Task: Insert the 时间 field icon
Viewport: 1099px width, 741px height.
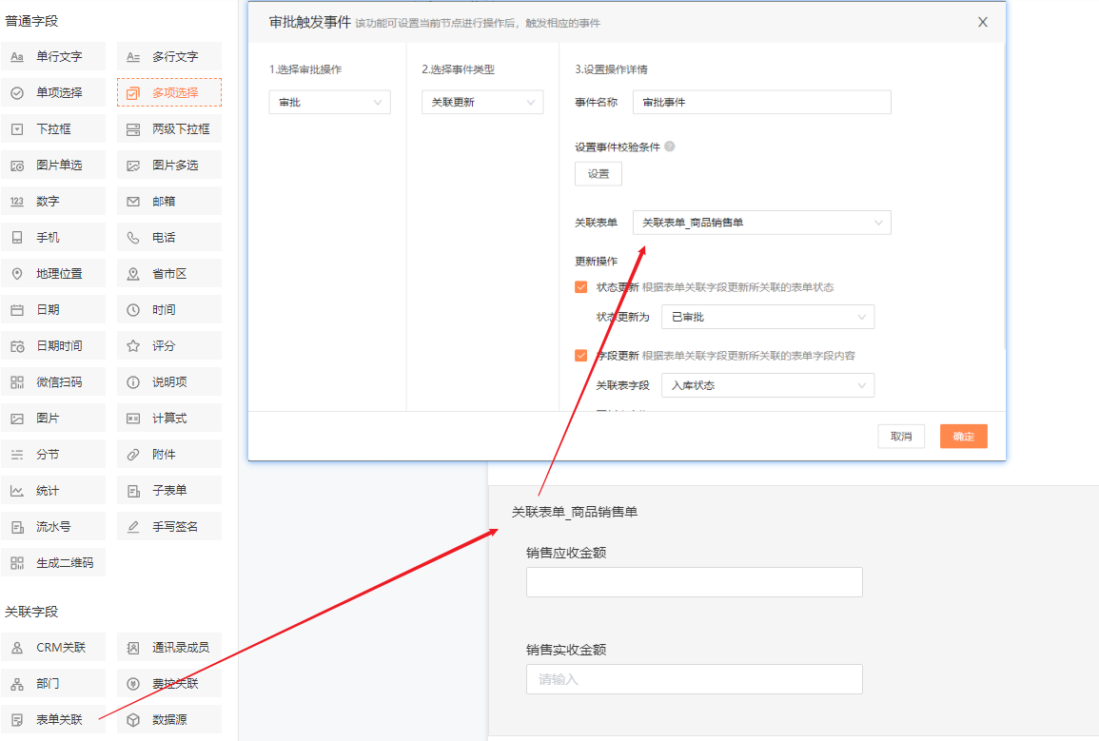Action: [x=133, y=310]
